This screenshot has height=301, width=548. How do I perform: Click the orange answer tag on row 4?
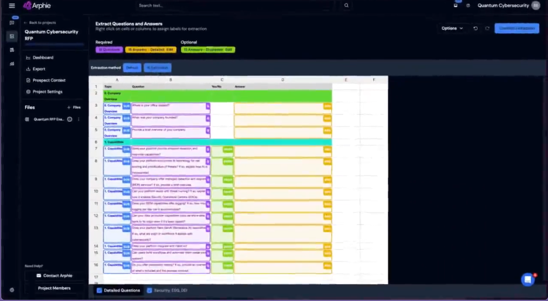[x=327, y=118]
